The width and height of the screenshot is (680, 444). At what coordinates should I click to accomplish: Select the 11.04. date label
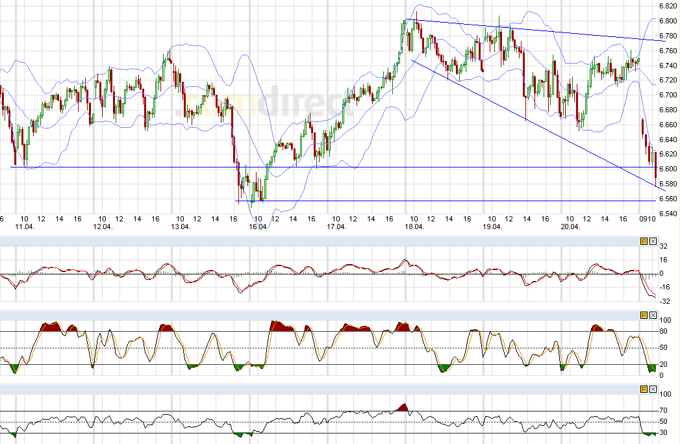(25, 227)
